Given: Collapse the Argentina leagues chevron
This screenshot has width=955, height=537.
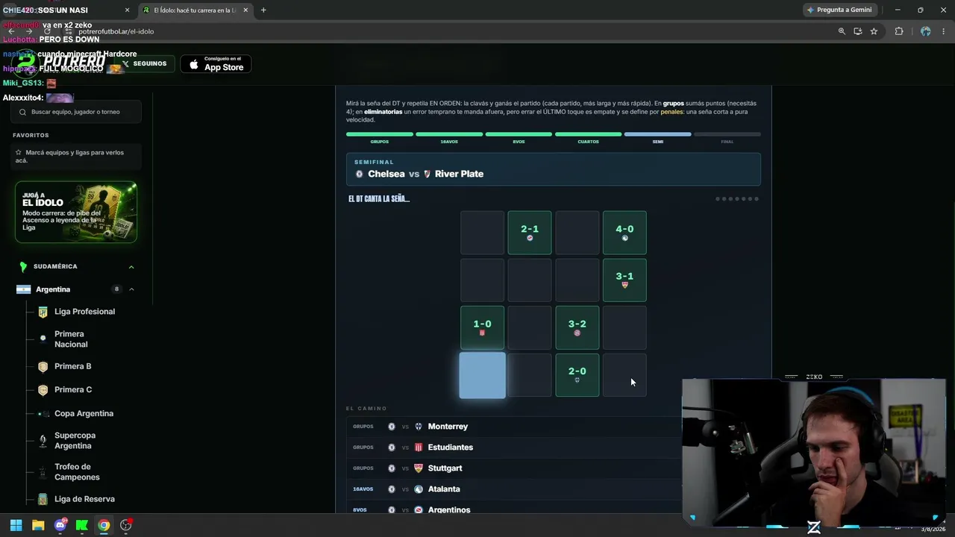Looking at the screenshot, I should (131, 289).
